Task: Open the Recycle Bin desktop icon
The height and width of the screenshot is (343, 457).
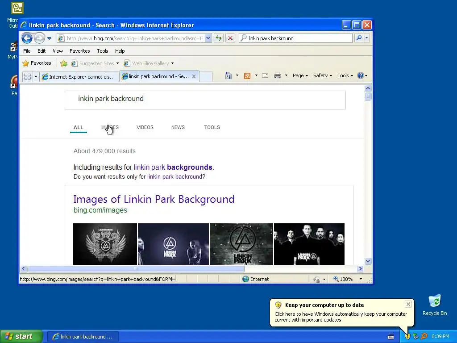Action: pyautogui.click(x=435, y=305)
